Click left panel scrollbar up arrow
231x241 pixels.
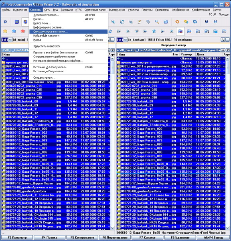pos(112,59)
